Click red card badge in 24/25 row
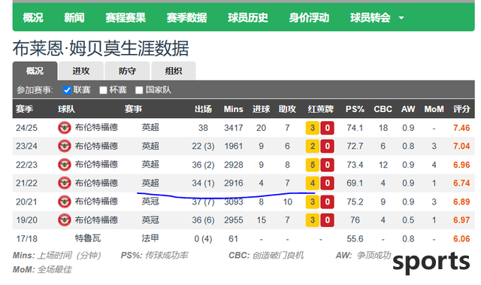The height and width of the screenshot is (285, 481). 328,128
